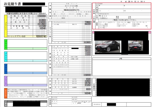Select the purple プラン5 label
The width and height of the screenshot is (152, 107).
click(6, 81)
